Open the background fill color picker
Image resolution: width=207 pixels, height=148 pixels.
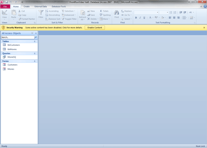point(163,18)
